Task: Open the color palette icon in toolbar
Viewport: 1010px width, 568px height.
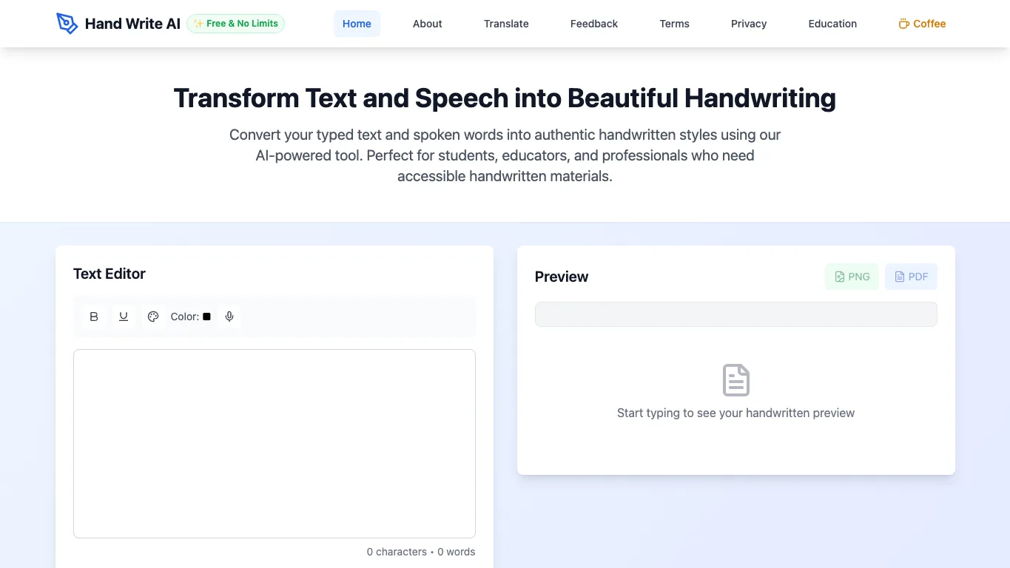Action: 153,317
